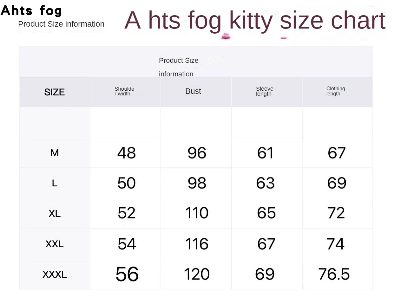The width and height of the screenshot is (394, 297).
Task: Click the XXXL clothing length value 76.5
Action: coord(334,274)
